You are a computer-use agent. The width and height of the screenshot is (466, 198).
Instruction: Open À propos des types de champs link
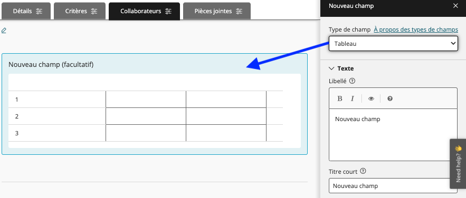(x=416, y=29)
